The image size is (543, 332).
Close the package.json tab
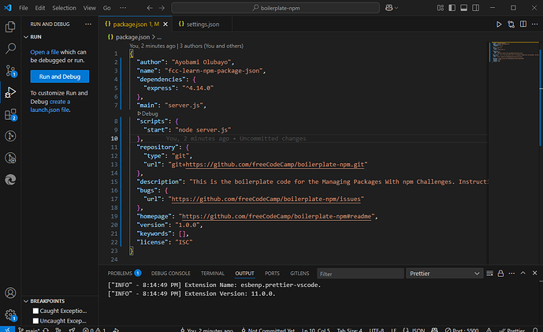pos(166,24)
